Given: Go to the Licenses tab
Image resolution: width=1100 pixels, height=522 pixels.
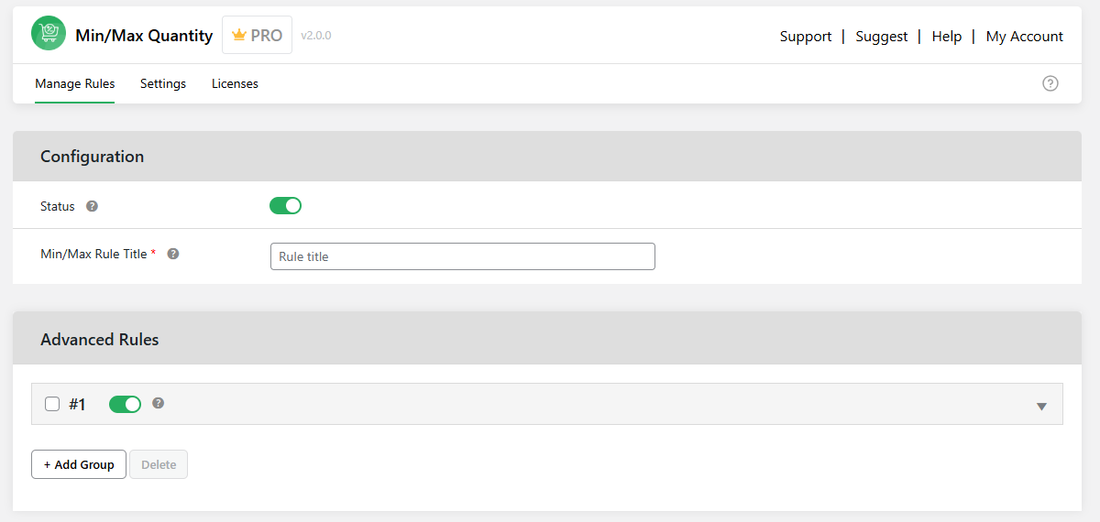Looking at the screenshot, I should (x=235, y=83).
